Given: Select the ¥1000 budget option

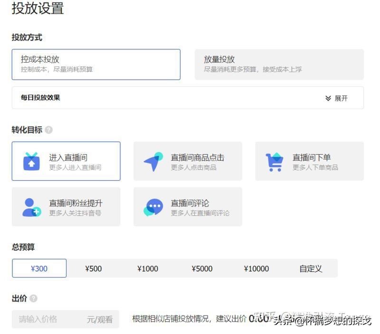Looking at the screenshot, I should [x=148, y=268].
